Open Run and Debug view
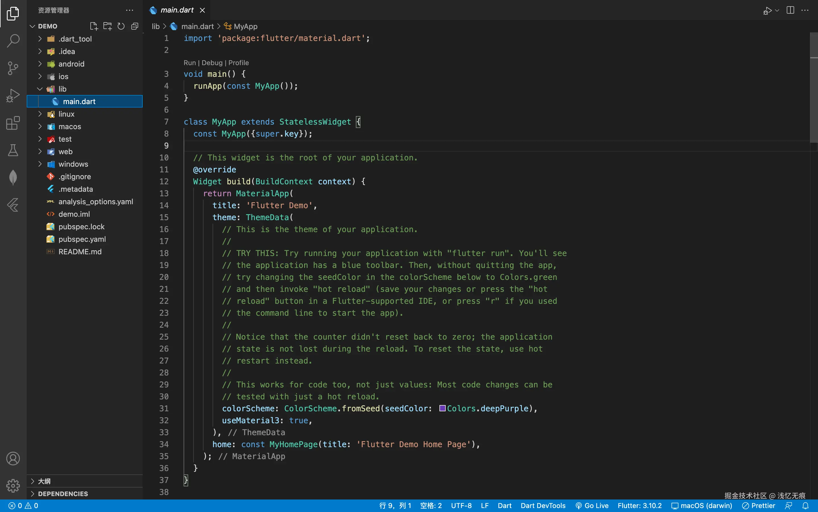Screen dimensions: 818x512 pyautogui.click(x=13, y=96)
